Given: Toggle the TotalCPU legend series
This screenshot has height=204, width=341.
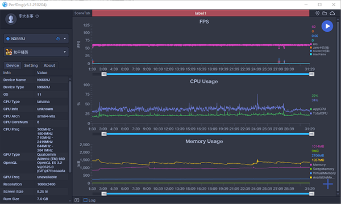Looking at the screenshot, I should 319,113.
